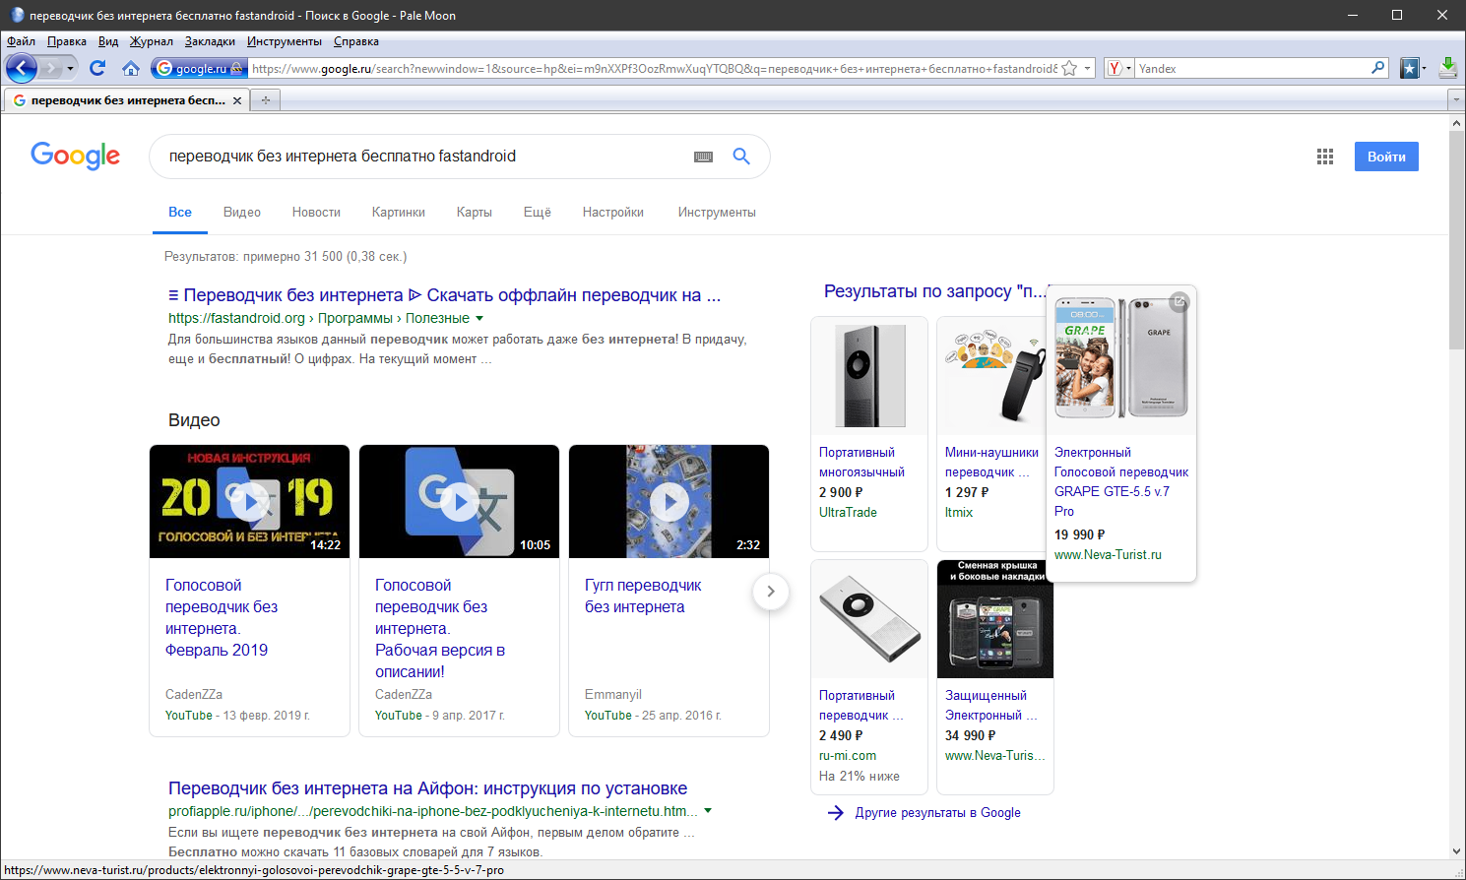Focus the Yandex search field

[x=1252, y=69]
